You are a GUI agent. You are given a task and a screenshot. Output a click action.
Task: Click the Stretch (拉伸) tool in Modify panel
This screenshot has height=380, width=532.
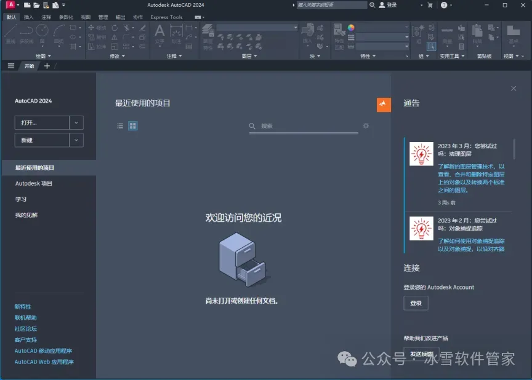(97, 46)
